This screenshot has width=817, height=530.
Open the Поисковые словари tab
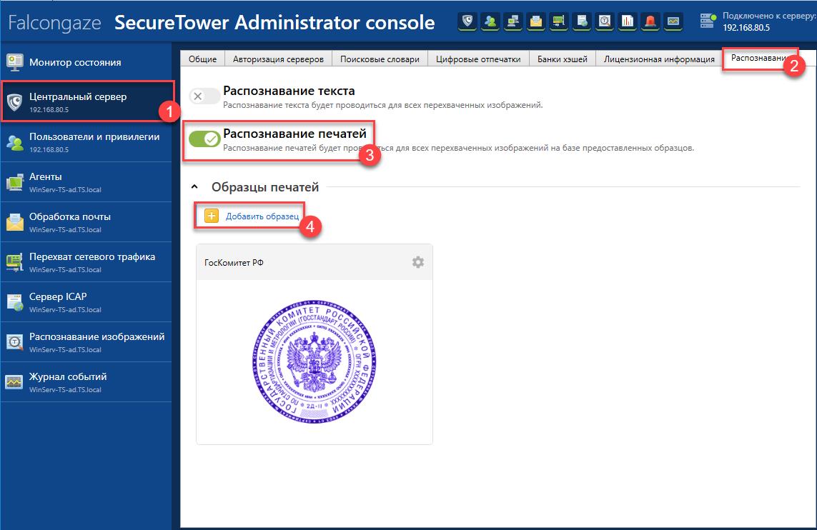(x=380, y=59)
